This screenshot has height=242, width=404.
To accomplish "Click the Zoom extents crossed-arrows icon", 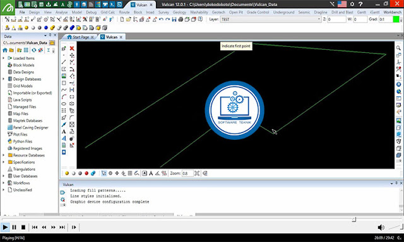I will pyautogui.click(x=197, y=173).
